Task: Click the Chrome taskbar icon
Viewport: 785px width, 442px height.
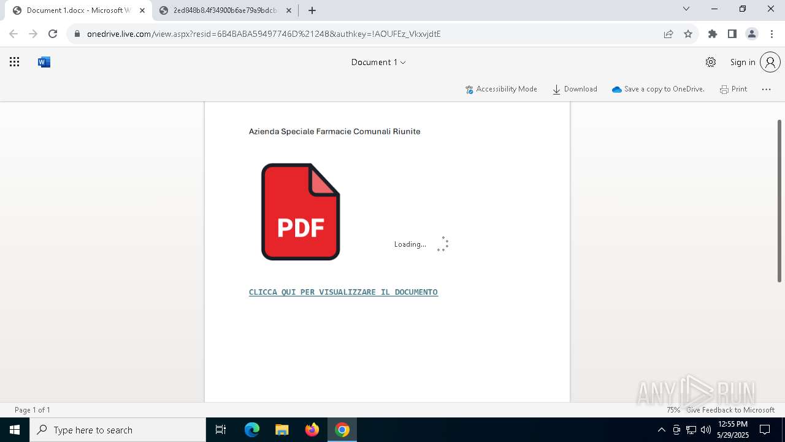Action: [x=342, y=430]
